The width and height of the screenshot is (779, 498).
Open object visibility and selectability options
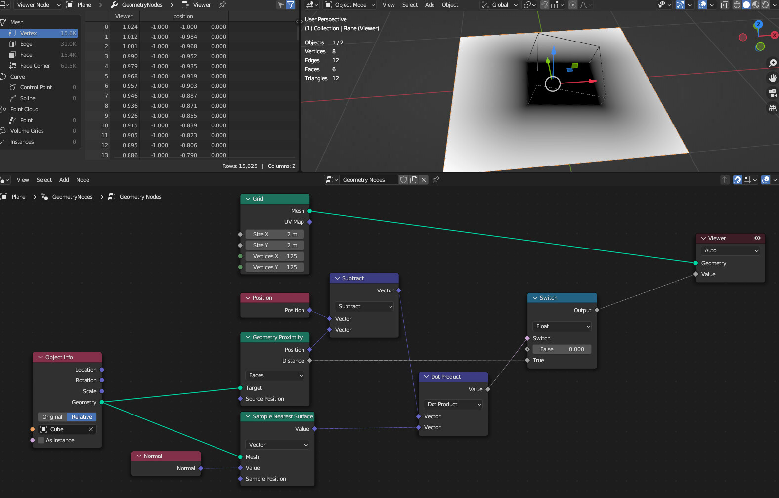tap(664, 5)
